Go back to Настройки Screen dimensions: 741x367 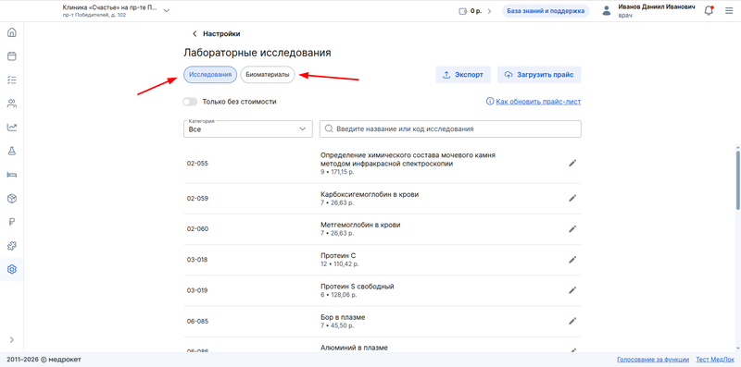click(216, 34)
